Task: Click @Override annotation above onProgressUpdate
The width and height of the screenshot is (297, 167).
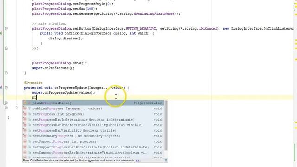Action: [x=33, y=83]
